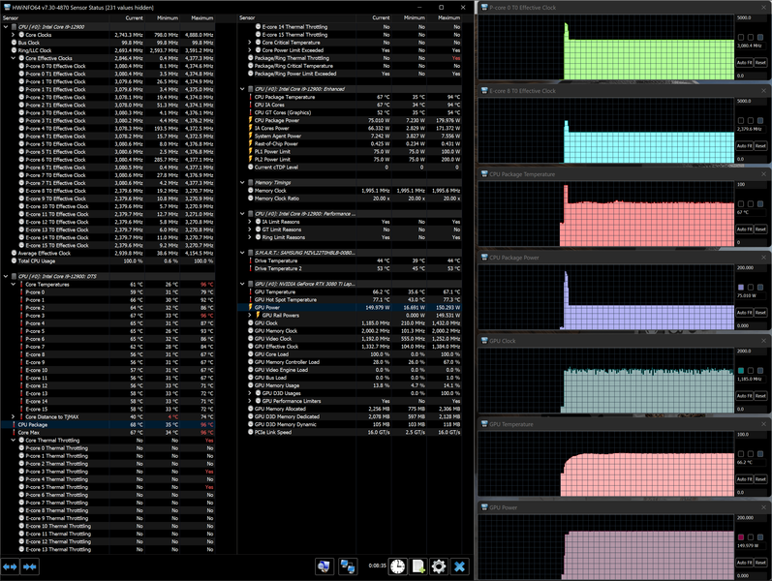Viewport: 772px width, 581px height.
Task: Click Auto Fit on CPU Package Power graph
Action: point(745,313)
